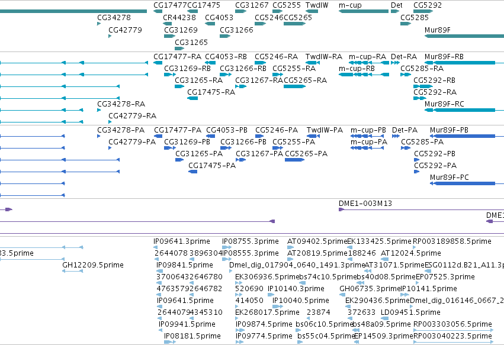This screenshot has width=504, height=345.
Task: Click EST IP09941.5prime
Action: (160, 330)
